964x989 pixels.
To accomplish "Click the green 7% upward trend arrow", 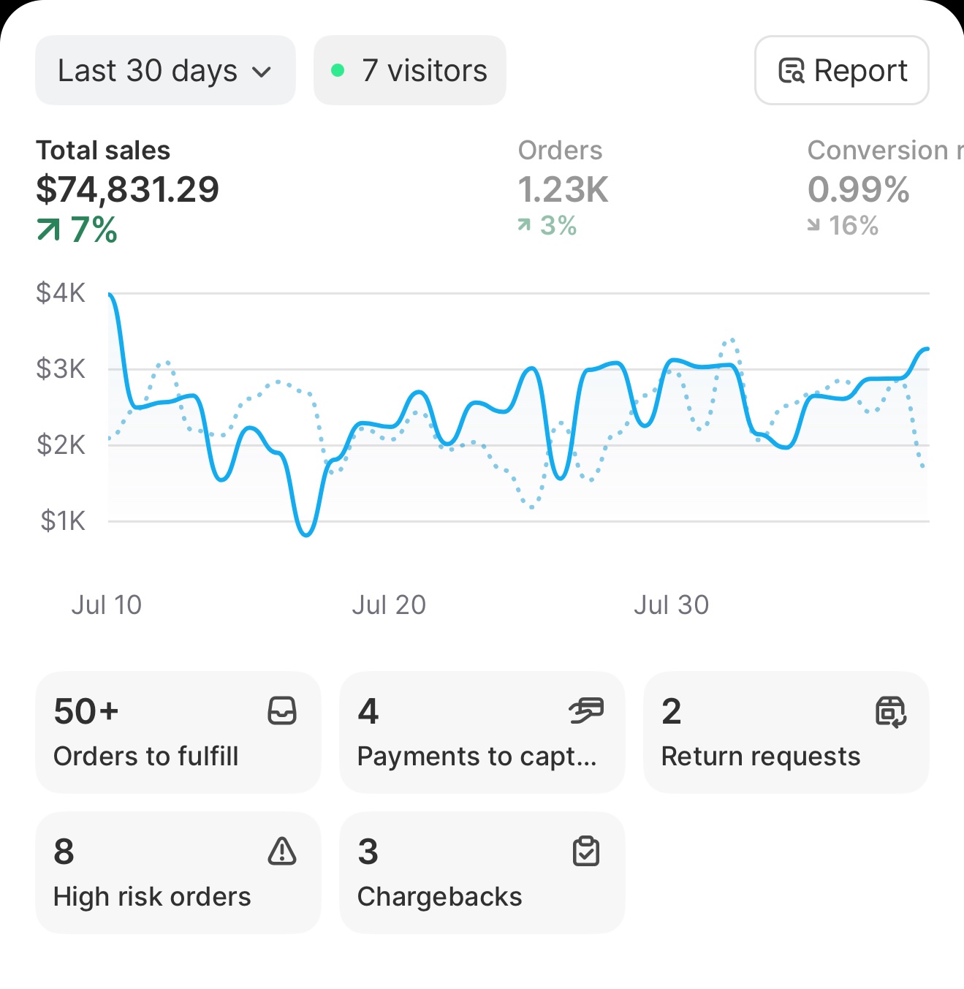I will [48, 228].
